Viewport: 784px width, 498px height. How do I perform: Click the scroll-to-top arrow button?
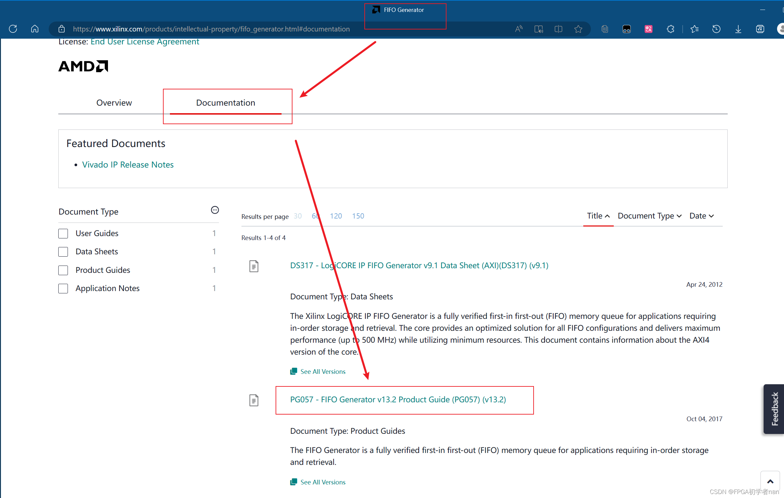[770, 481]
